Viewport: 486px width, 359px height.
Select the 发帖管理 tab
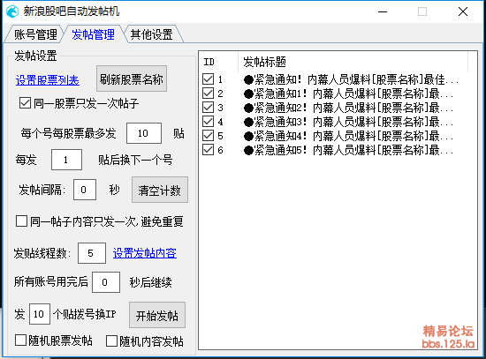(94, 34)
